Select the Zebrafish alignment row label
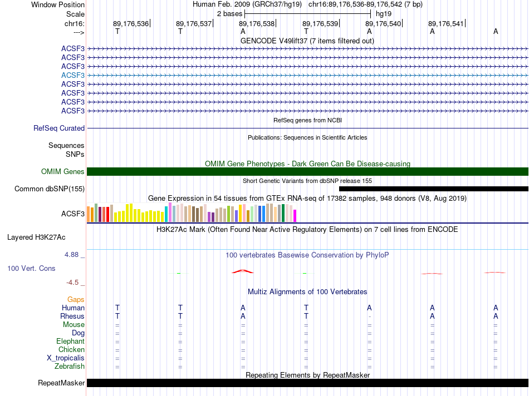This screenshot has width=529, height=396. [70, 366]
